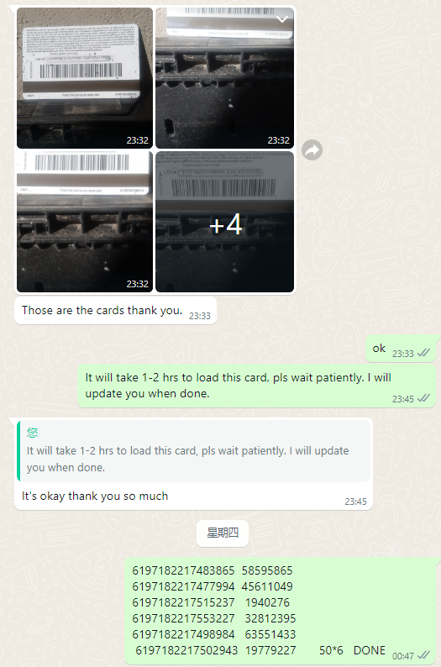Open the bottom-left barcode photo
The image size is (441, 667).
click(85, 222)
